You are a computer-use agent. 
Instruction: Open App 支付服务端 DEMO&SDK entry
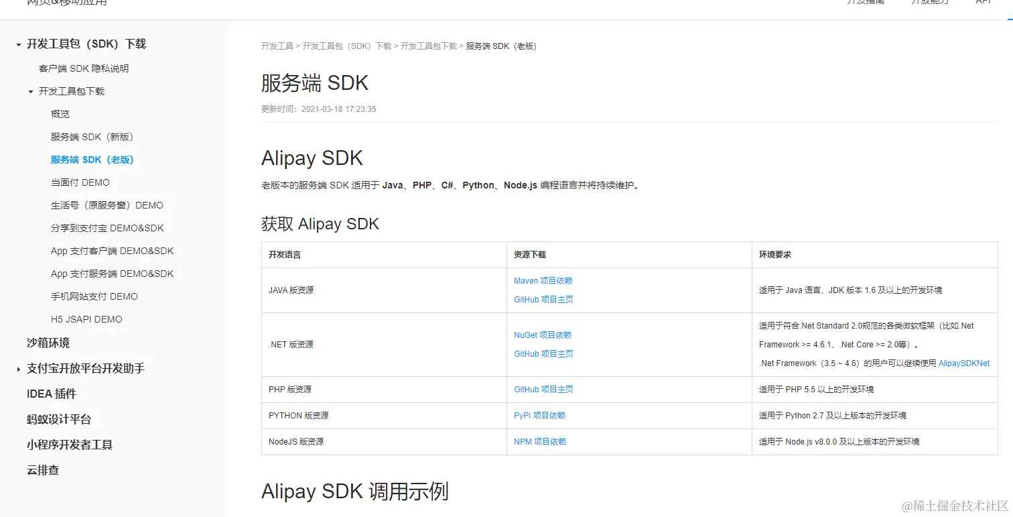pyautogui.click(x=112, y=274)
